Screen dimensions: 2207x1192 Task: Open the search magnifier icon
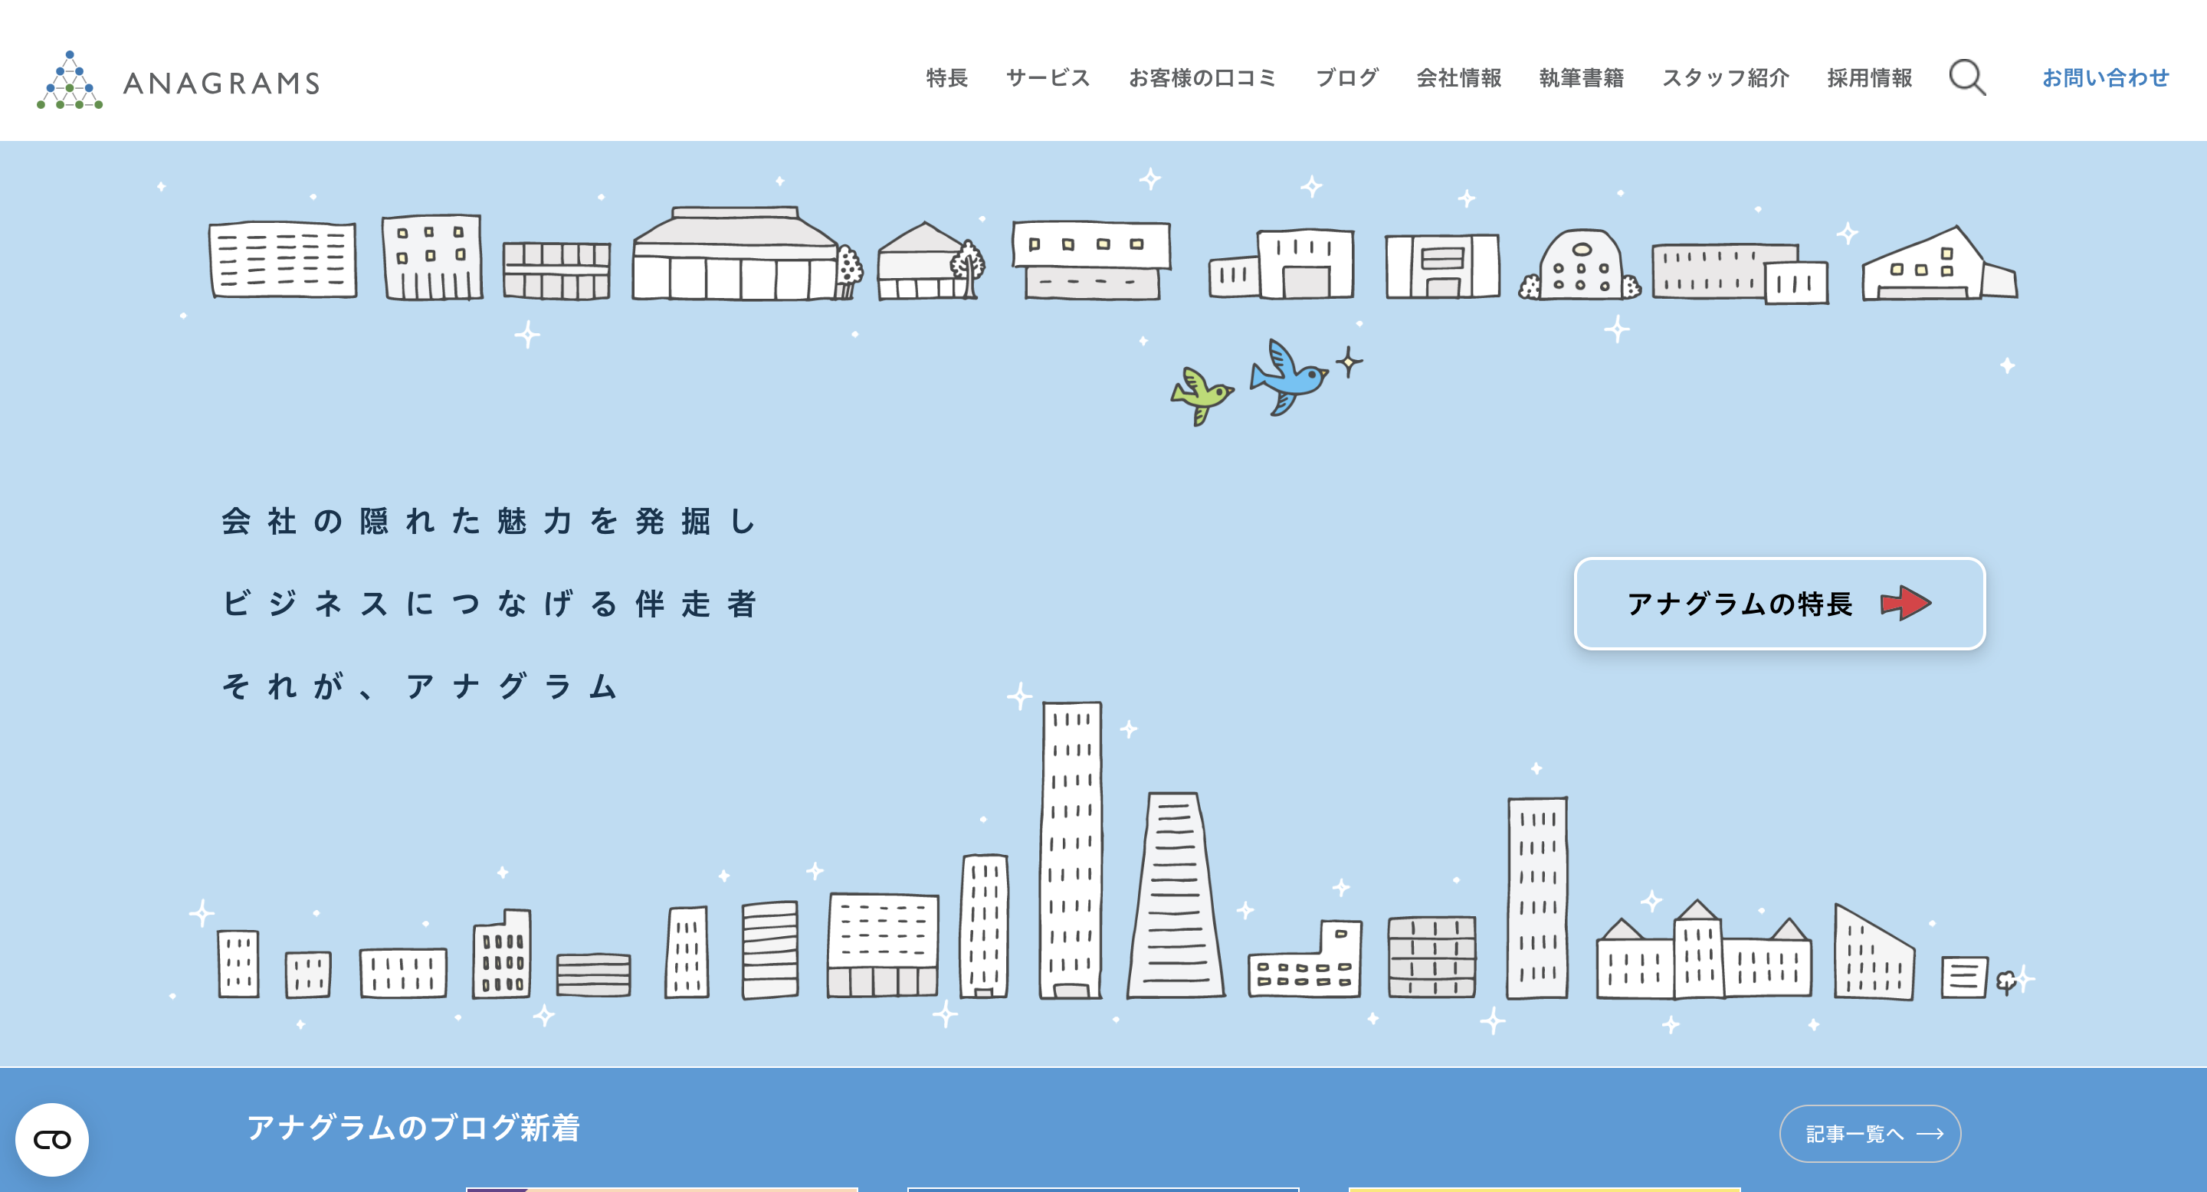pyautogui.click(x=1967, y=77)
